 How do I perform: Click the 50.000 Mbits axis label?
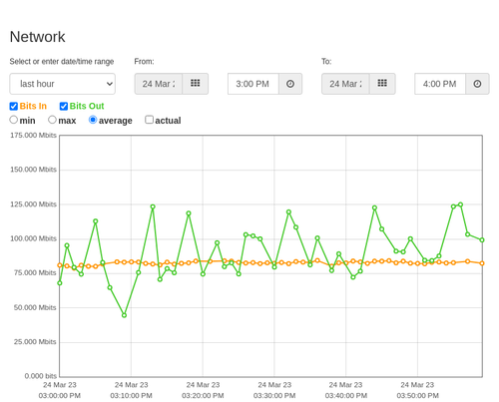pyautogui.click(x=35, y=307)
